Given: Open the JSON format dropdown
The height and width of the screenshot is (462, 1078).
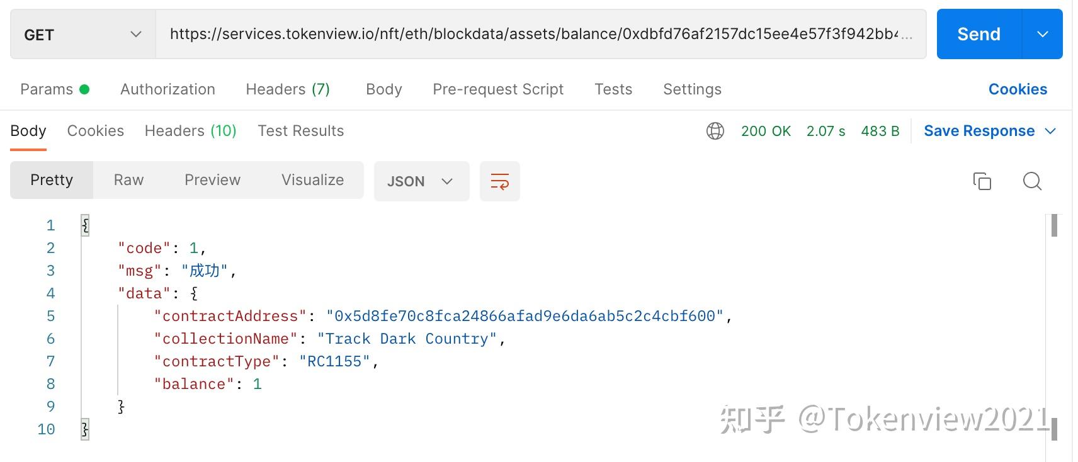Looking at the screenshot, I should 421,181.
